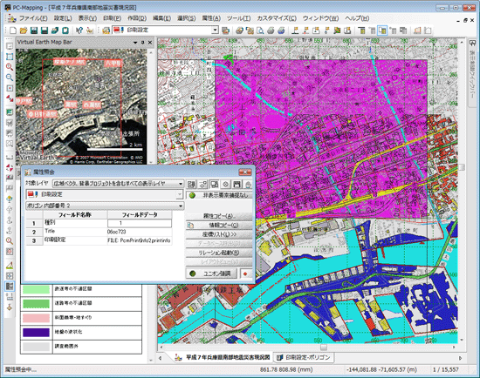Open the 印刷設定 dropdown in the top toolbar
The height and width of the screenshot is (378, 480).
coord(216,30)
